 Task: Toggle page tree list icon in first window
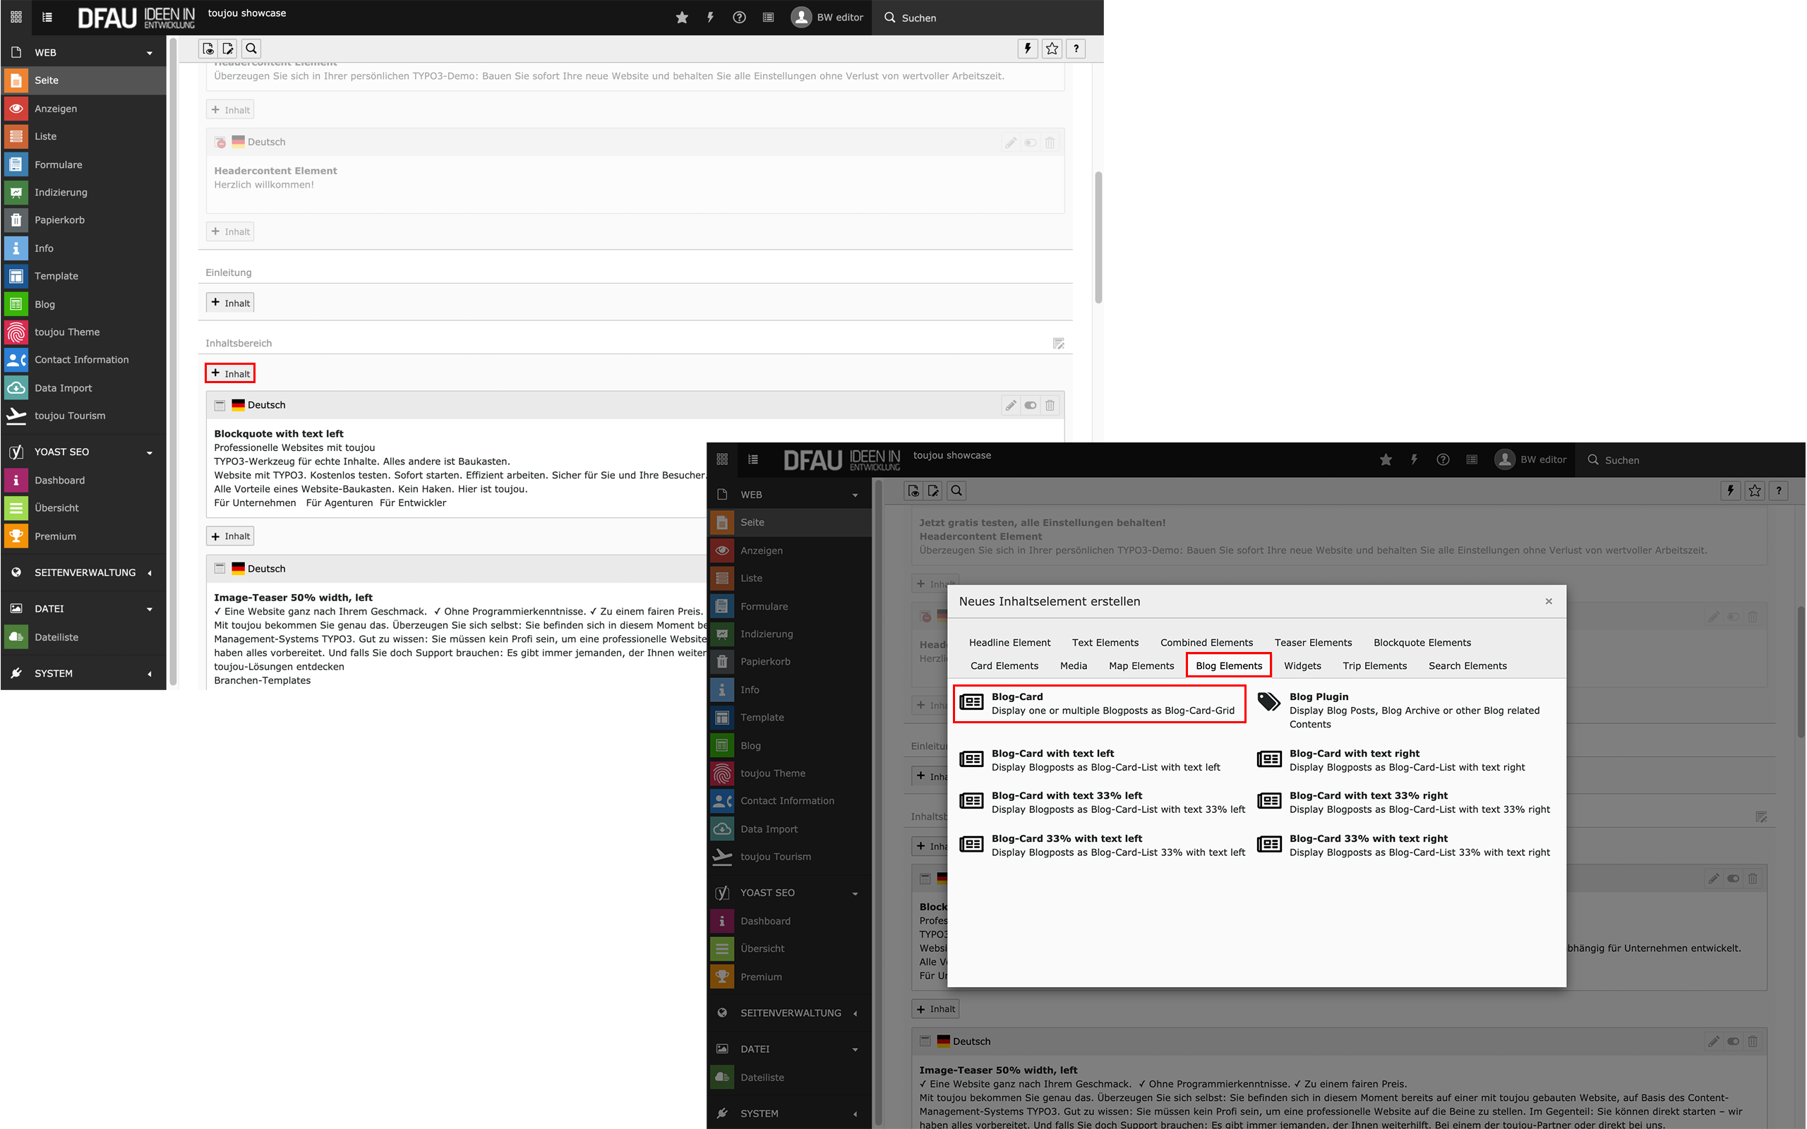point(47,17)
